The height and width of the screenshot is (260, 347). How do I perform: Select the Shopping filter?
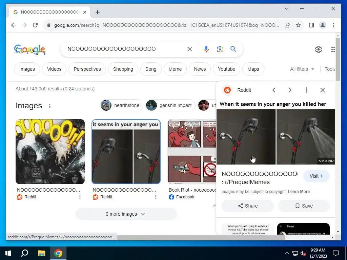point(123,69)
